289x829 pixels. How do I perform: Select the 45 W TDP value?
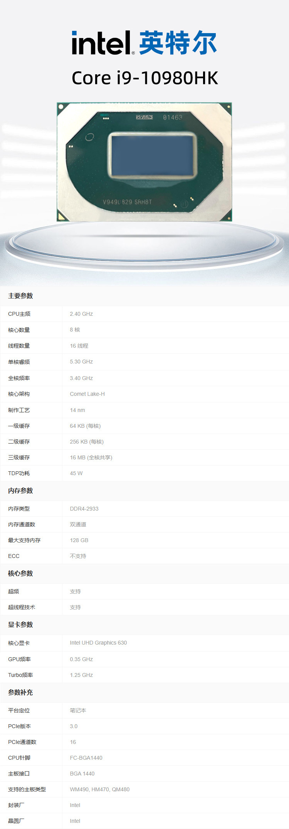pyautogui.click(x=76, y=473)
